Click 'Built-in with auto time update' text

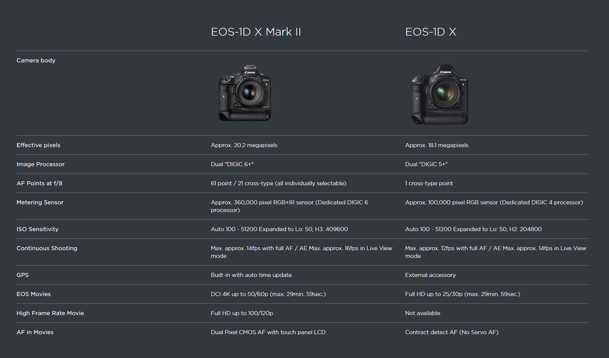[x=251, y=275]
